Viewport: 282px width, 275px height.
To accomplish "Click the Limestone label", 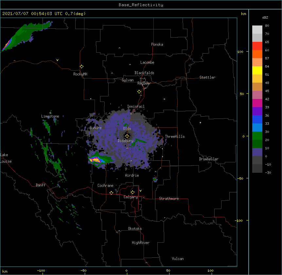I will point(50,116).
